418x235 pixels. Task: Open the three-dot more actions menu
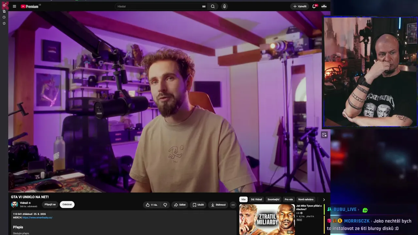pyautogui.click(x=233, y=205)
